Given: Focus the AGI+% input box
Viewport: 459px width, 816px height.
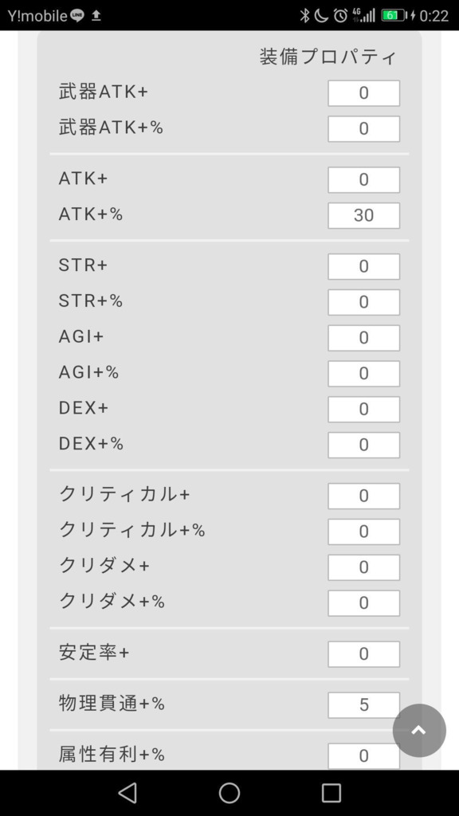Looking at the screenshot, I should (363, 374).
